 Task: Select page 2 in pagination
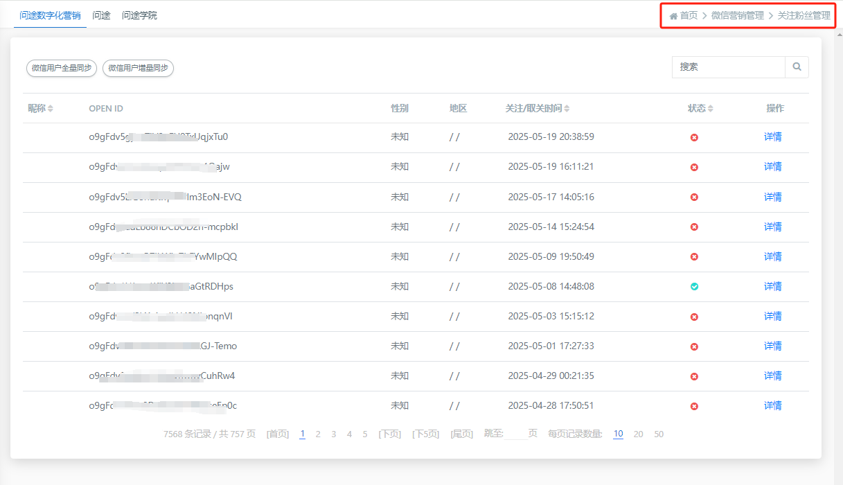[318, 434]
